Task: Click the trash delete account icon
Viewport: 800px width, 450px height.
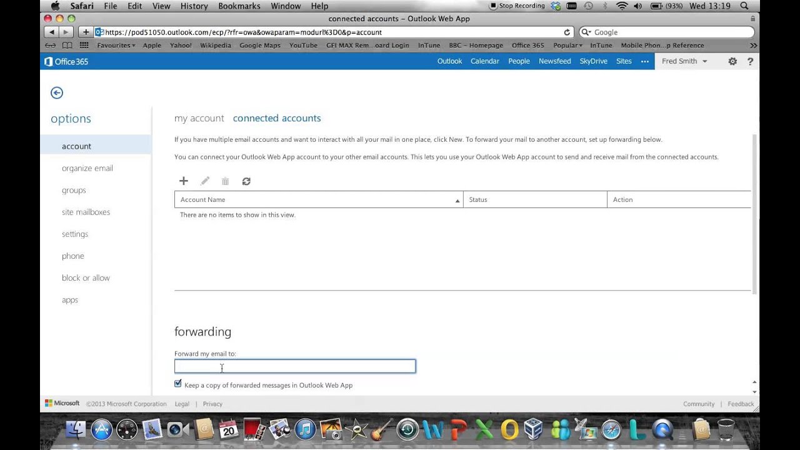Action: pos(225,181)
